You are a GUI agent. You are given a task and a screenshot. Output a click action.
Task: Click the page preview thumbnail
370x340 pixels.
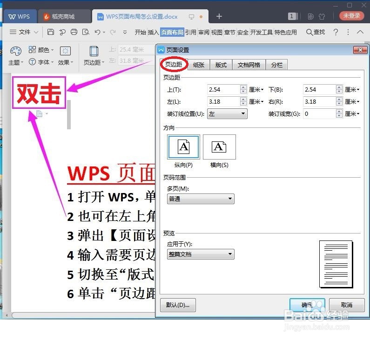(336, 264)
